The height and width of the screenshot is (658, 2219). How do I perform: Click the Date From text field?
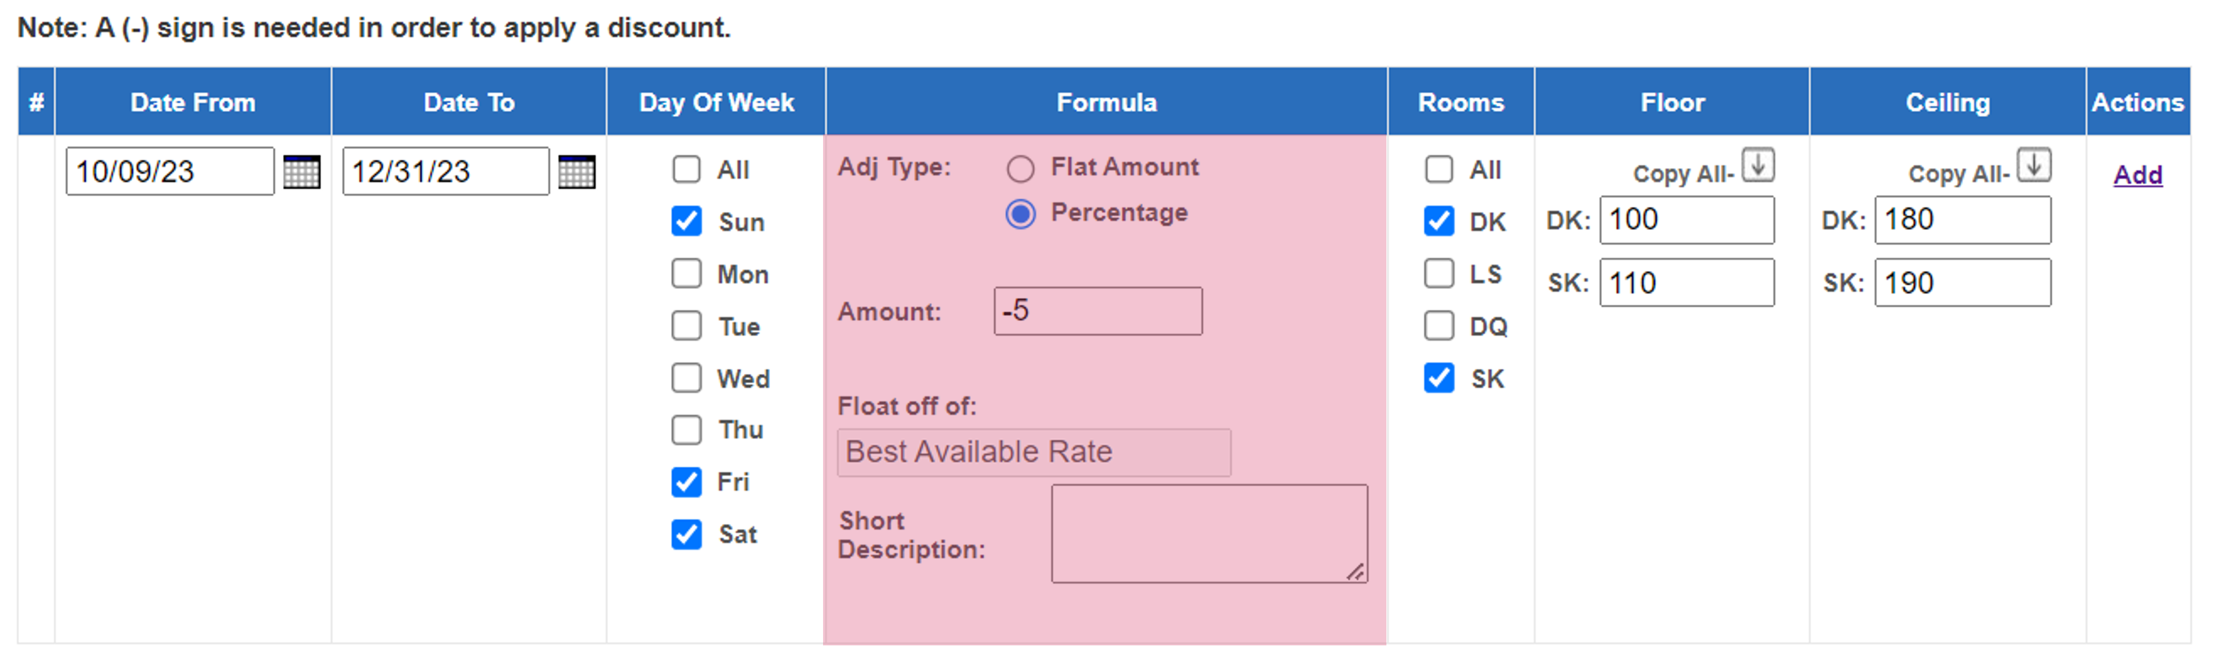169,171
